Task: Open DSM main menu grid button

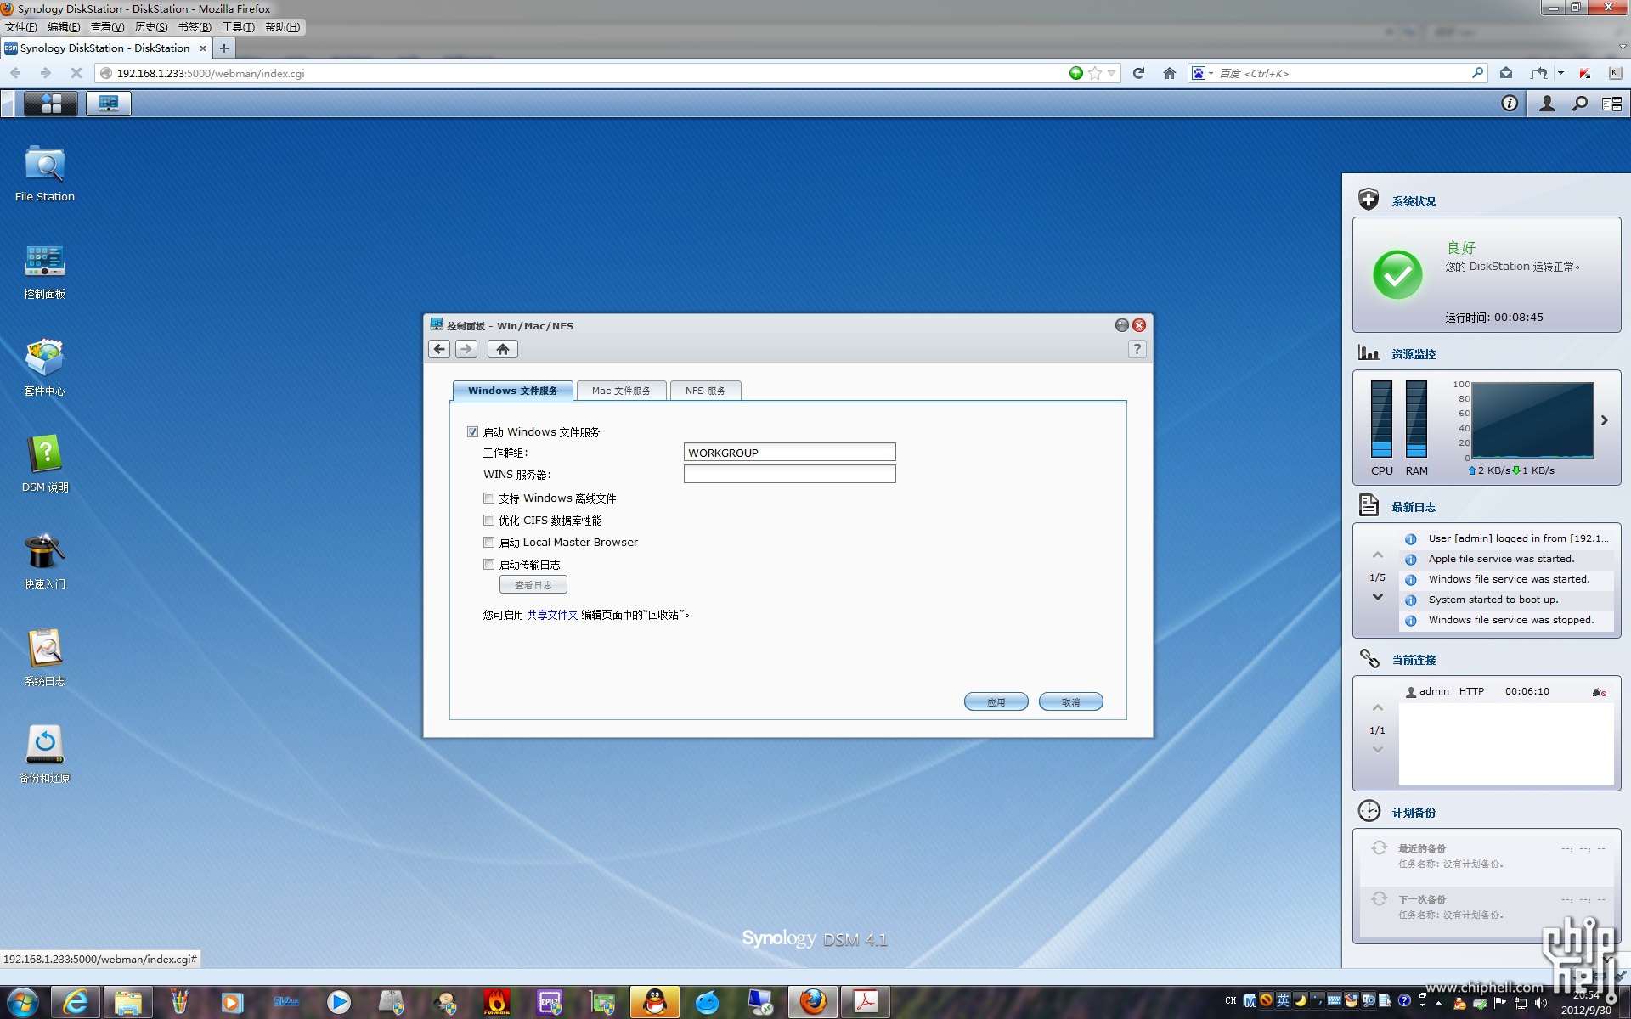Action: pyautogui.click(x=51, y=104)
